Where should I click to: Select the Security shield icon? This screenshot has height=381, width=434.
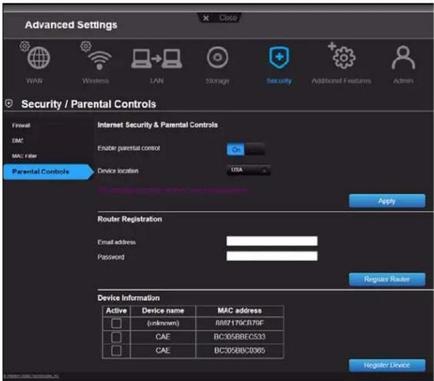279,58
